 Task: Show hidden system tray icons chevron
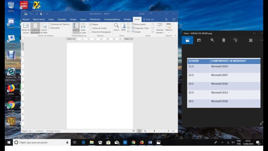[222, 143]
